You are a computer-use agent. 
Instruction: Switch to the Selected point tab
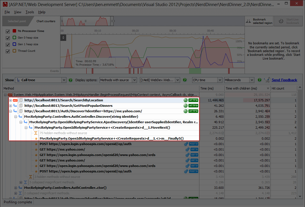coord(17,21)
